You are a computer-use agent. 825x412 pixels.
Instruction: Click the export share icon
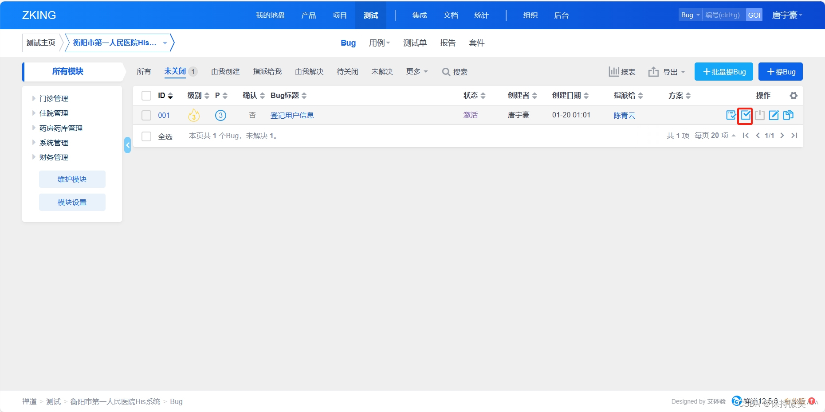click(x=653, y=71)
